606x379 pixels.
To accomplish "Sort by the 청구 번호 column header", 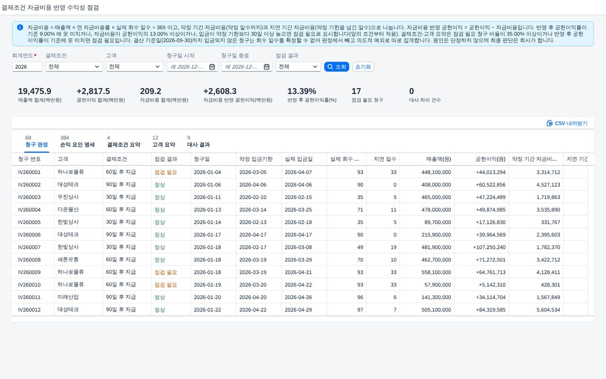I will (x=33, y=159).
